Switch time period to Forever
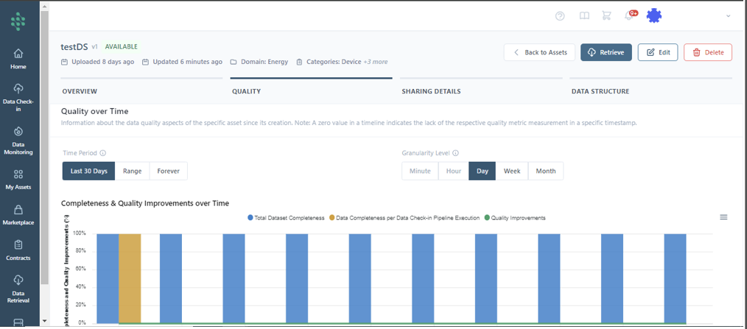Screen dimensions: 747x329 pyautogui.click(x=168, y=171)
